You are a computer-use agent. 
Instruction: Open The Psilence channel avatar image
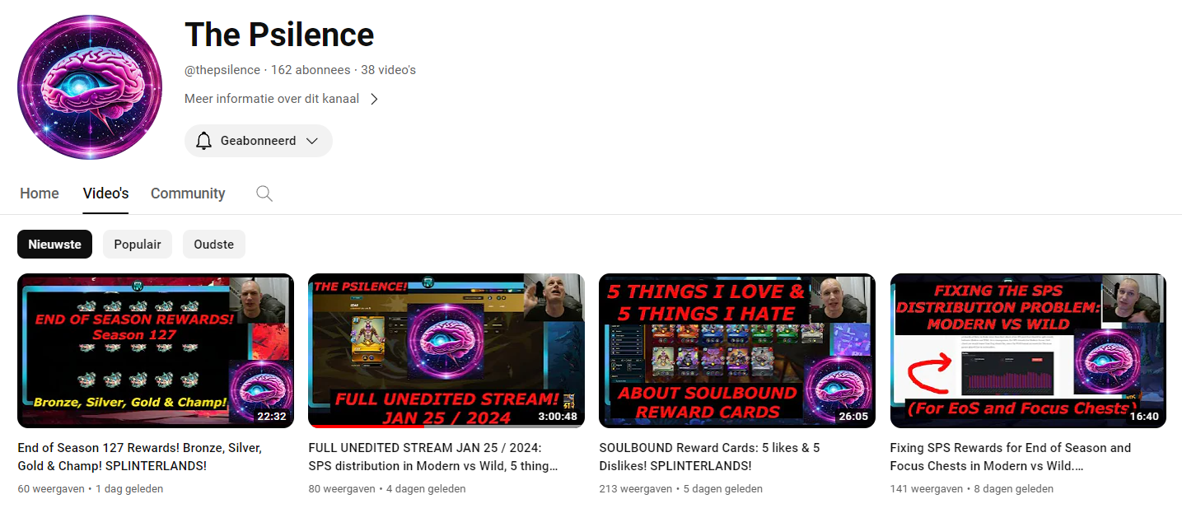tap(88, 87)
